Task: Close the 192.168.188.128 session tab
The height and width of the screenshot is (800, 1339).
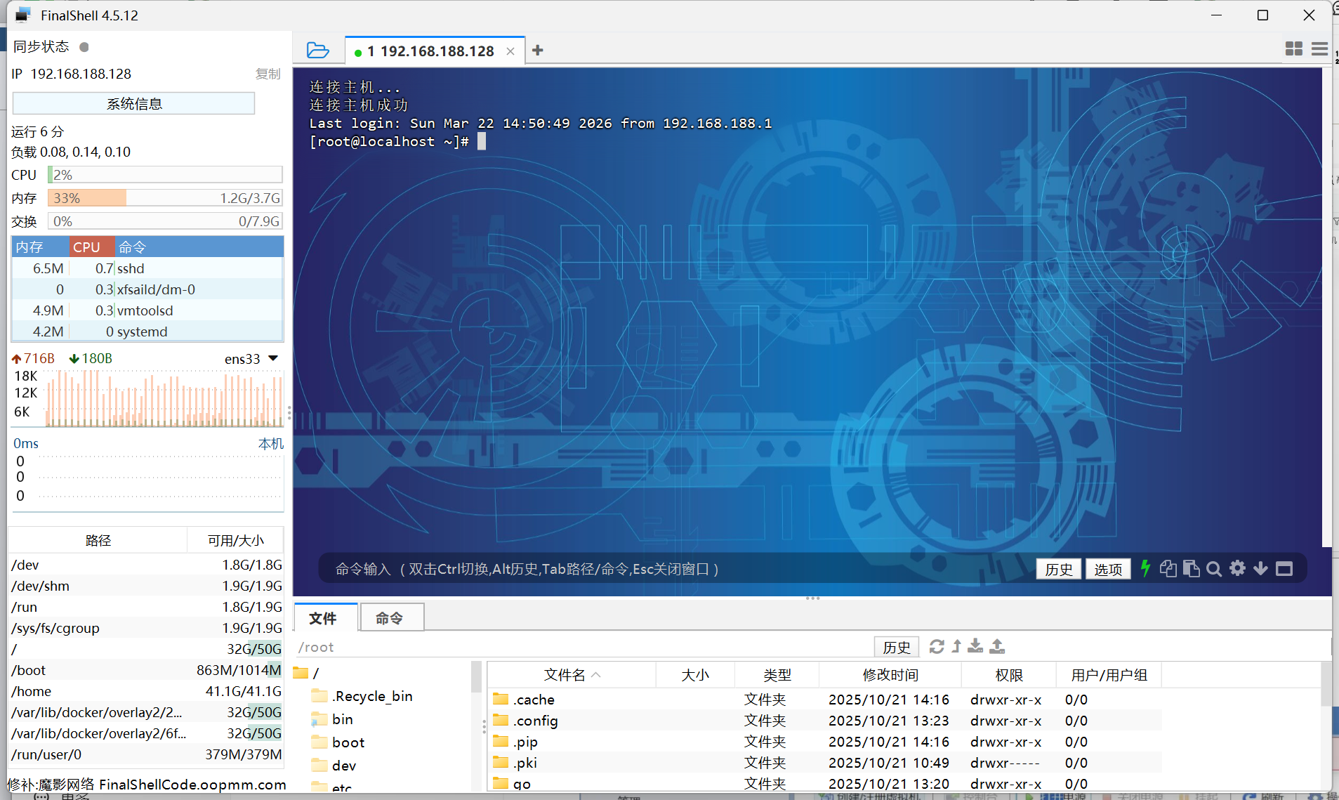Action: tap(510, 51)
